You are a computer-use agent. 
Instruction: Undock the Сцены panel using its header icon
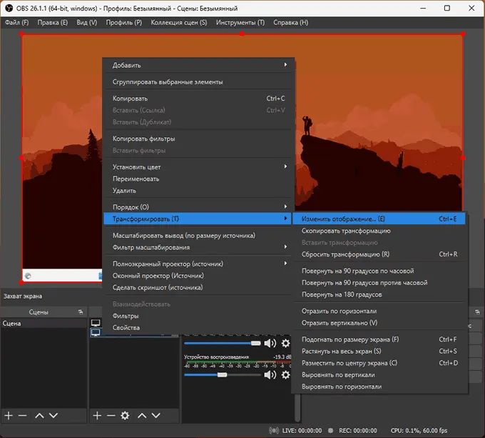80,312
